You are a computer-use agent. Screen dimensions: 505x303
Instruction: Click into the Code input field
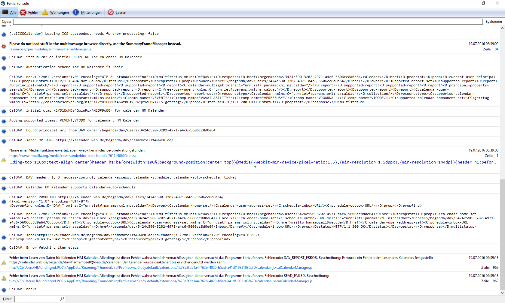[x=248, y=22]
